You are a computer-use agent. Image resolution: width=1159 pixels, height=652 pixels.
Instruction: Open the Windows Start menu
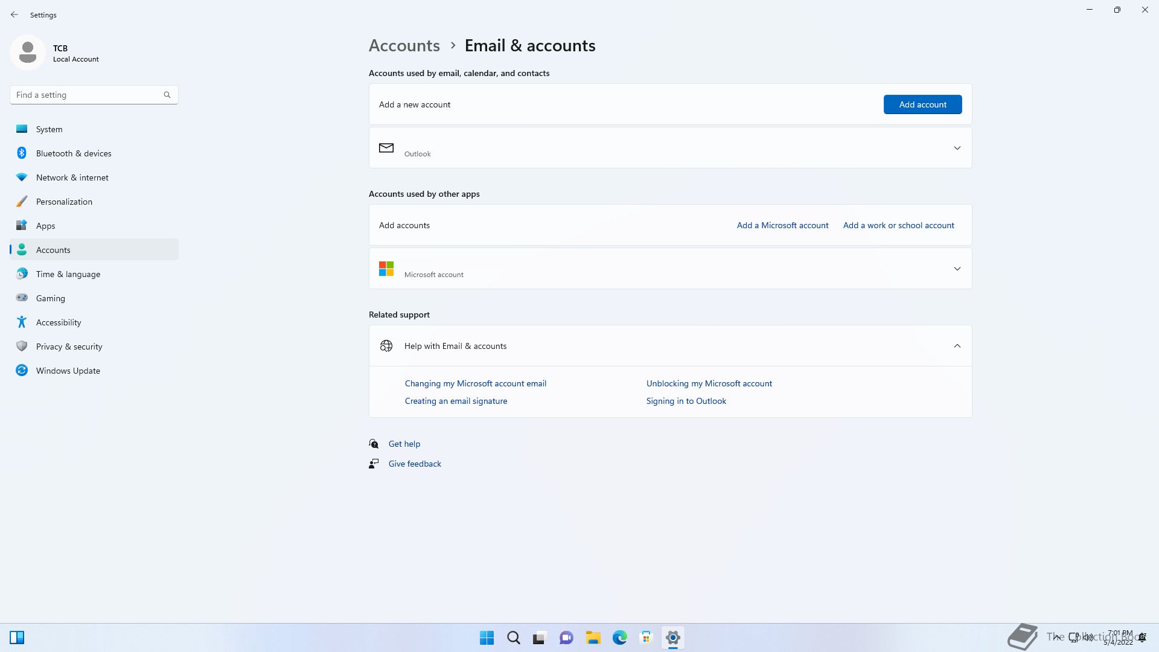pyautogui.click(x=487, y=638)
